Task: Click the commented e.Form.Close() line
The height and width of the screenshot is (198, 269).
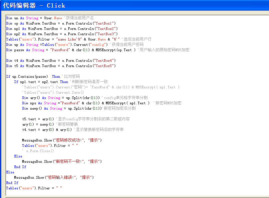Action: click(38, 151)
